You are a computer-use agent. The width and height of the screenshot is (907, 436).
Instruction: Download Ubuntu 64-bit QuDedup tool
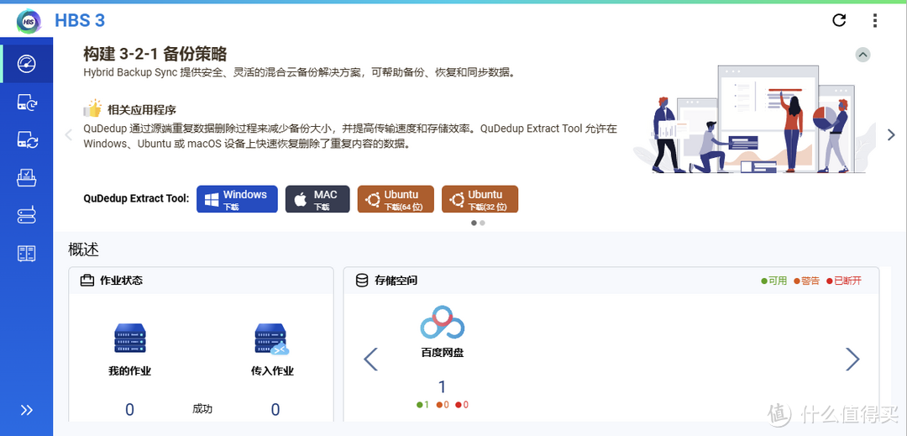click(x=396, y=199)
